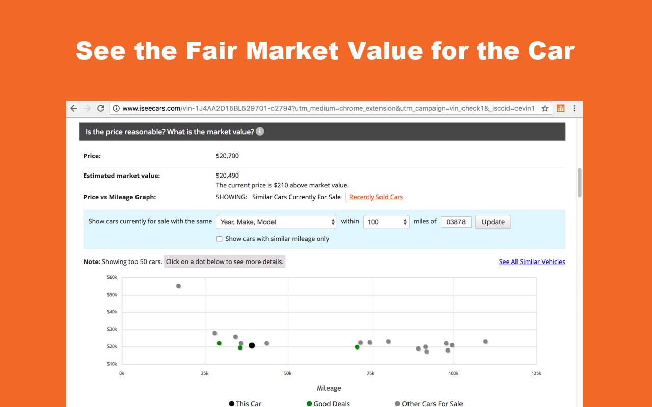Toggle the Good Deals legend item
652x407 pixels.
328,403
